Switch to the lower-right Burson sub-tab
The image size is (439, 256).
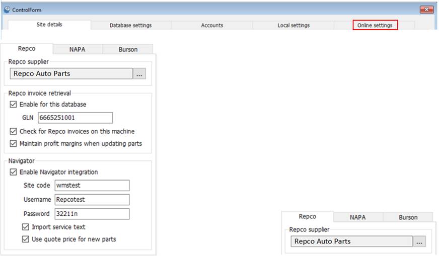pos(408,217)
